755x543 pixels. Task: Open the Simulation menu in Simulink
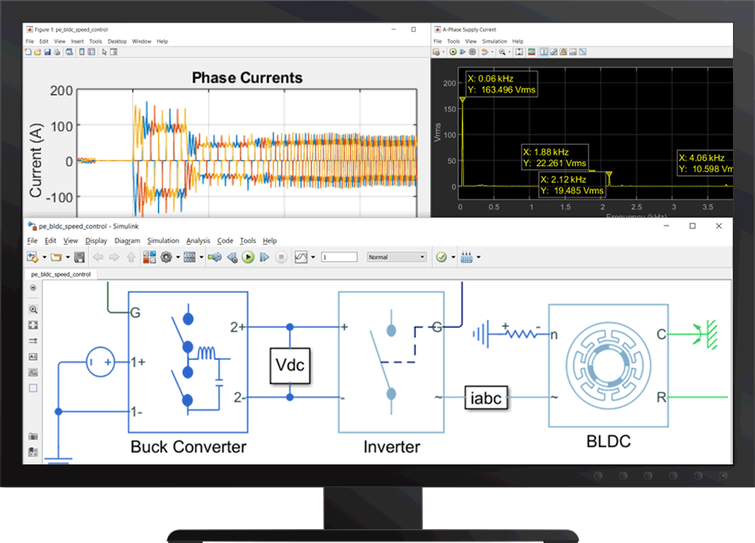tap(162, 241)
